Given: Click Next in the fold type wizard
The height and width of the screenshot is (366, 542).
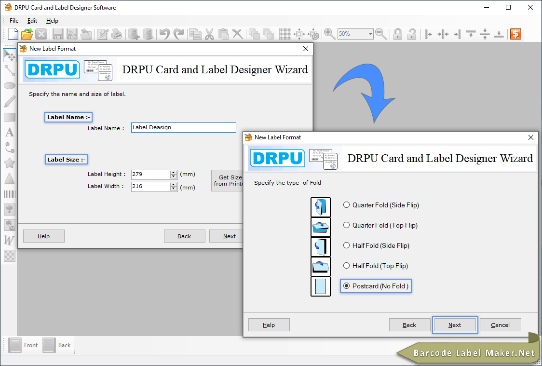Looking at the screenshot, I should (455, 325).
